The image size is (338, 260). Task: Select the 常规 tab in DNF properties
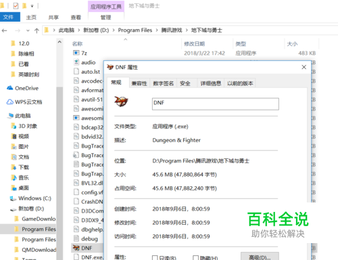click(116, 83)
